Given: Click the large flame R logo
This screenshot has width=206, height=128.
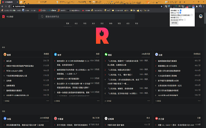Looking at the screenshot, I should 102,36.
